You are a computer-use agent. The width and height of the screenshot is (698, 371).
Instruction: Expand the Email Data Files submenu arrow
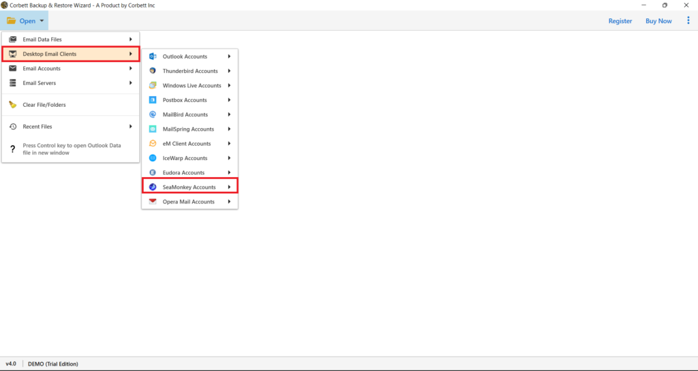(130, 39)
